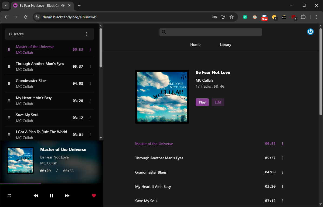Skip to the next track
The image size is (323, 207).
click(67, 196)
